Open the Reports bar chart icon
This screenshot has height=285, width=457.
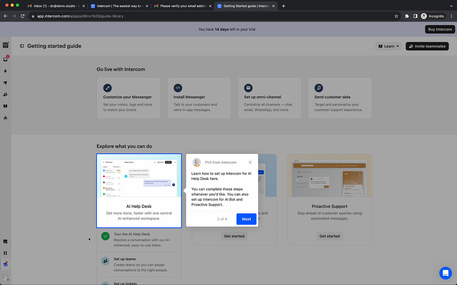click(x=5, y=118)
